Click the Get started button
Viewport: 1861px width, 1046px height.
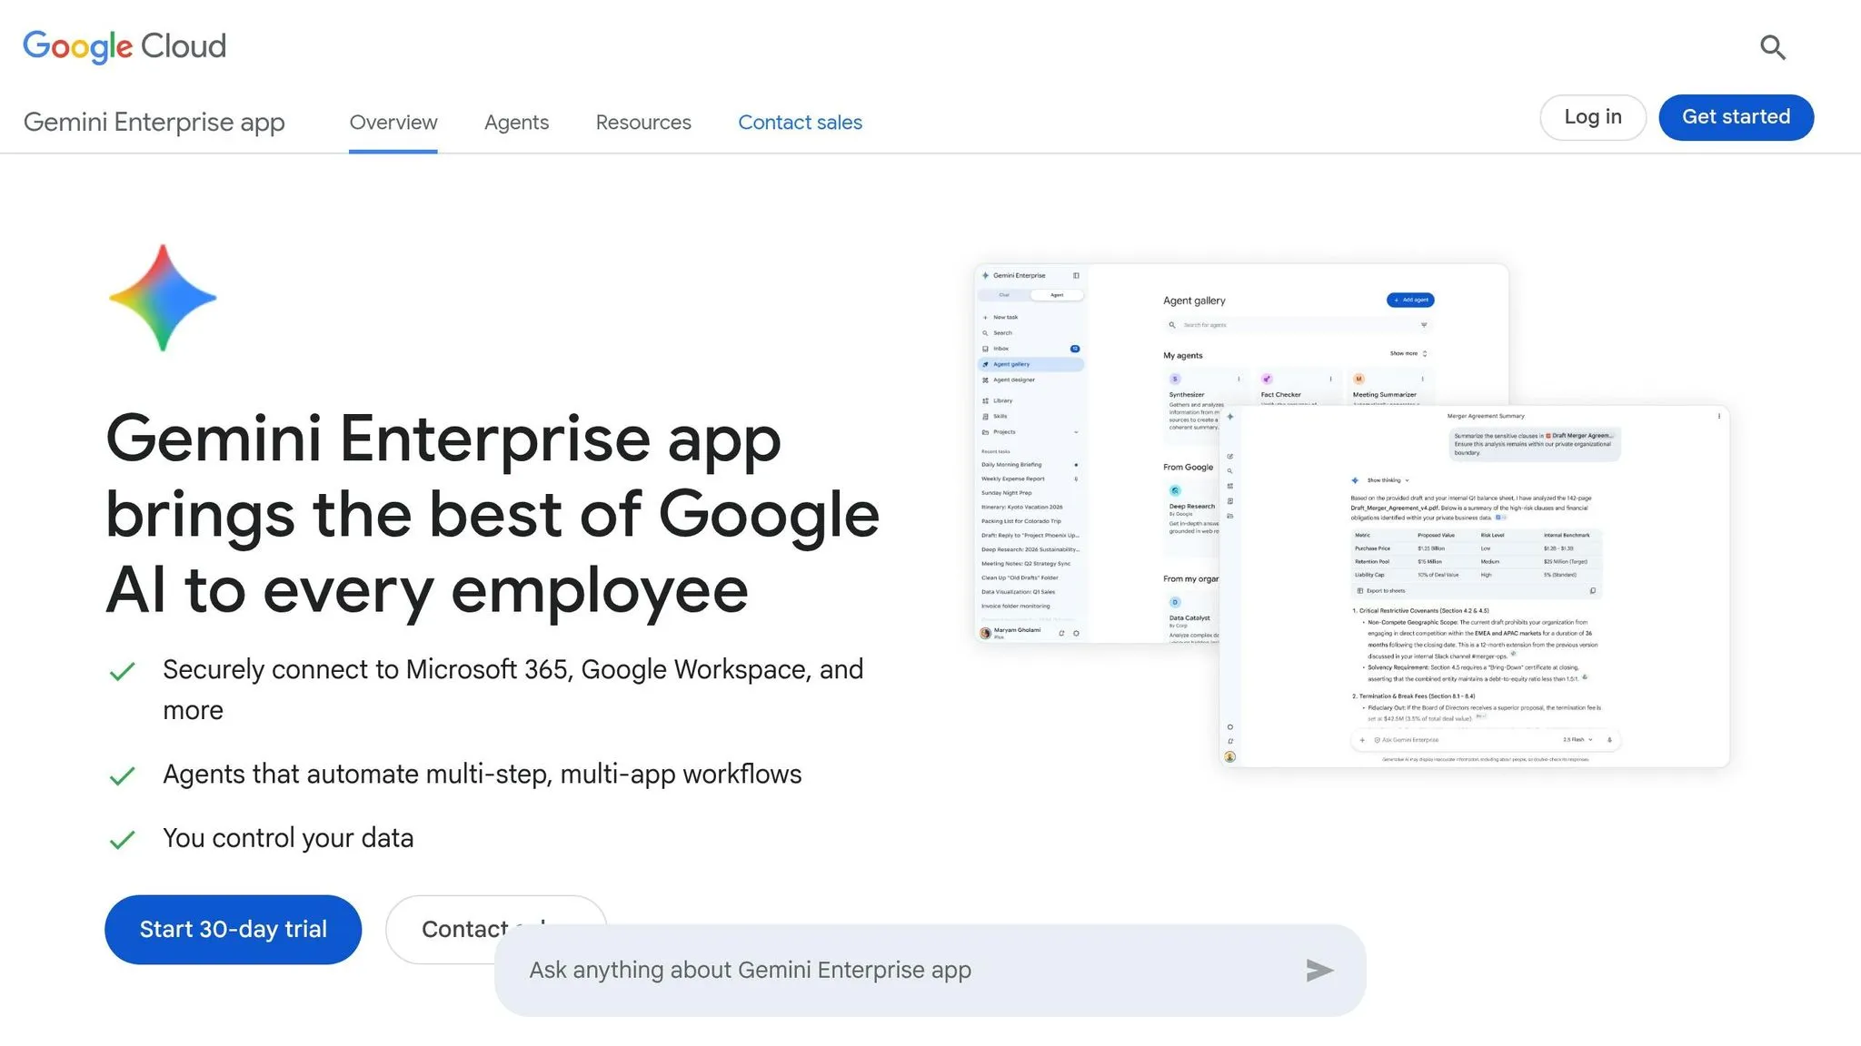pyautogui.click(x=1736, y=117)
